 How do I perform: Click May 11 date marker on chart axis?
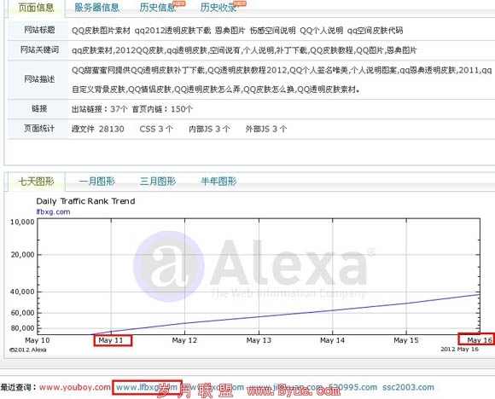[113, 340]
